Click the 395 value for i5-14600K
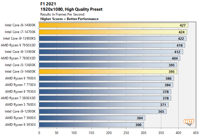The width and height of the screenshot is (201, 136). click(171, 72)
